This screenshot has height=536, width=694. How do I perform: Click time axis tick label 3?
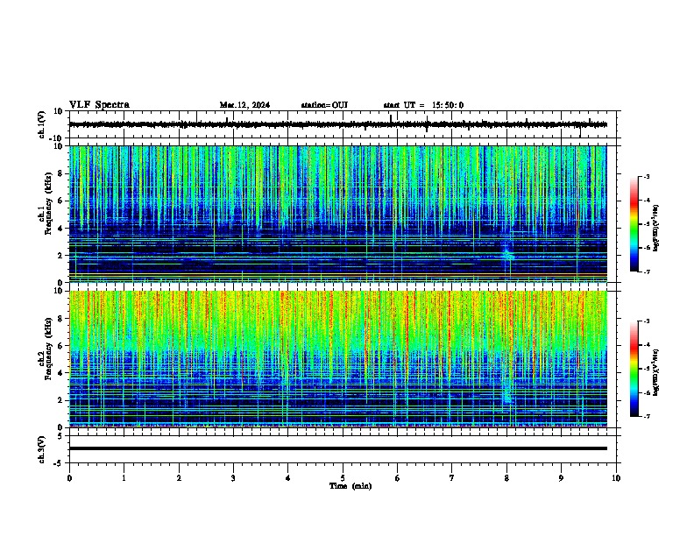point(233,478)
